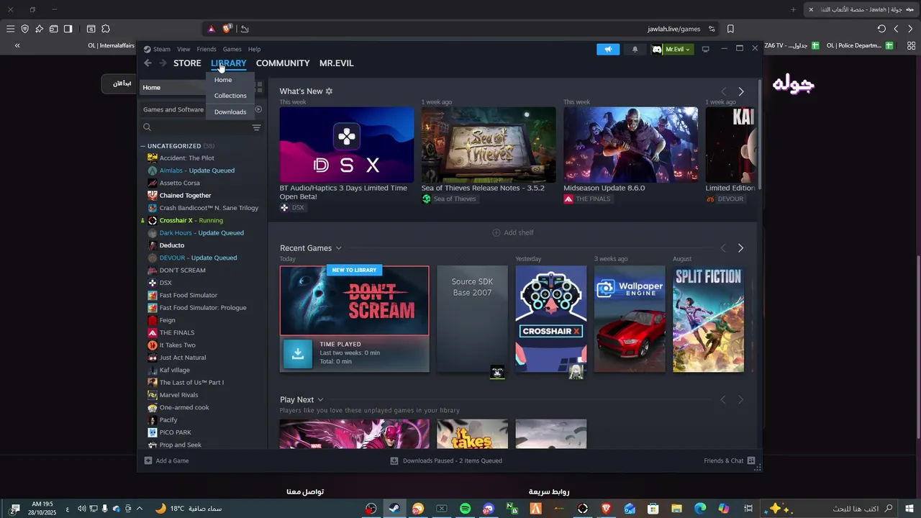The image size is (921, 518).
Task: Open Spotify from the taskbar
Action: (465, 509)
